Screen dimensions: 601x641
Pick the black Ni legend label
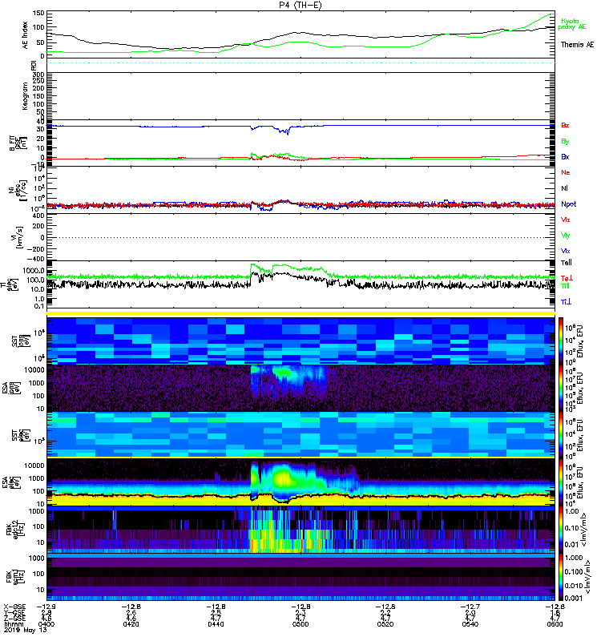click(x=564, y=188)
